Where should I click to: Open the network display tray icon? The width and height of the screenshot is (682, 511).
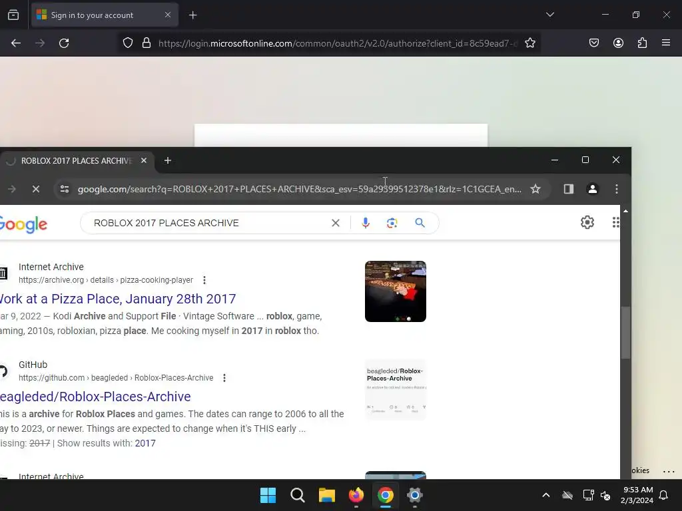(x=588, y=495)
